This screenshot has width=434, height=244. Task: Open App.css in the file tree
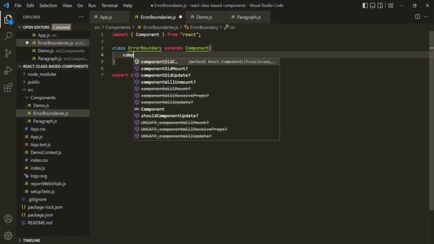(53, 129)
